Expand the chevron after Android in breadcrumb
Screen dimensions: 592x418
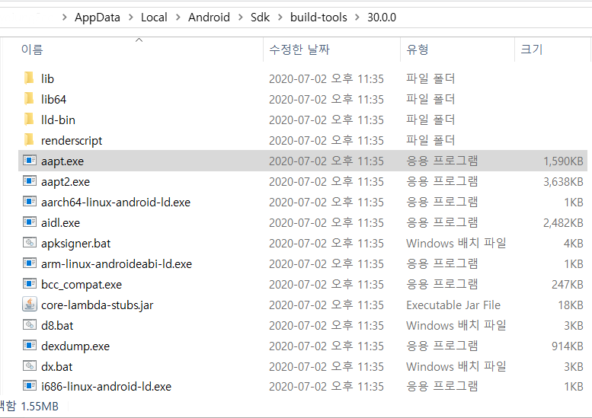241,18
